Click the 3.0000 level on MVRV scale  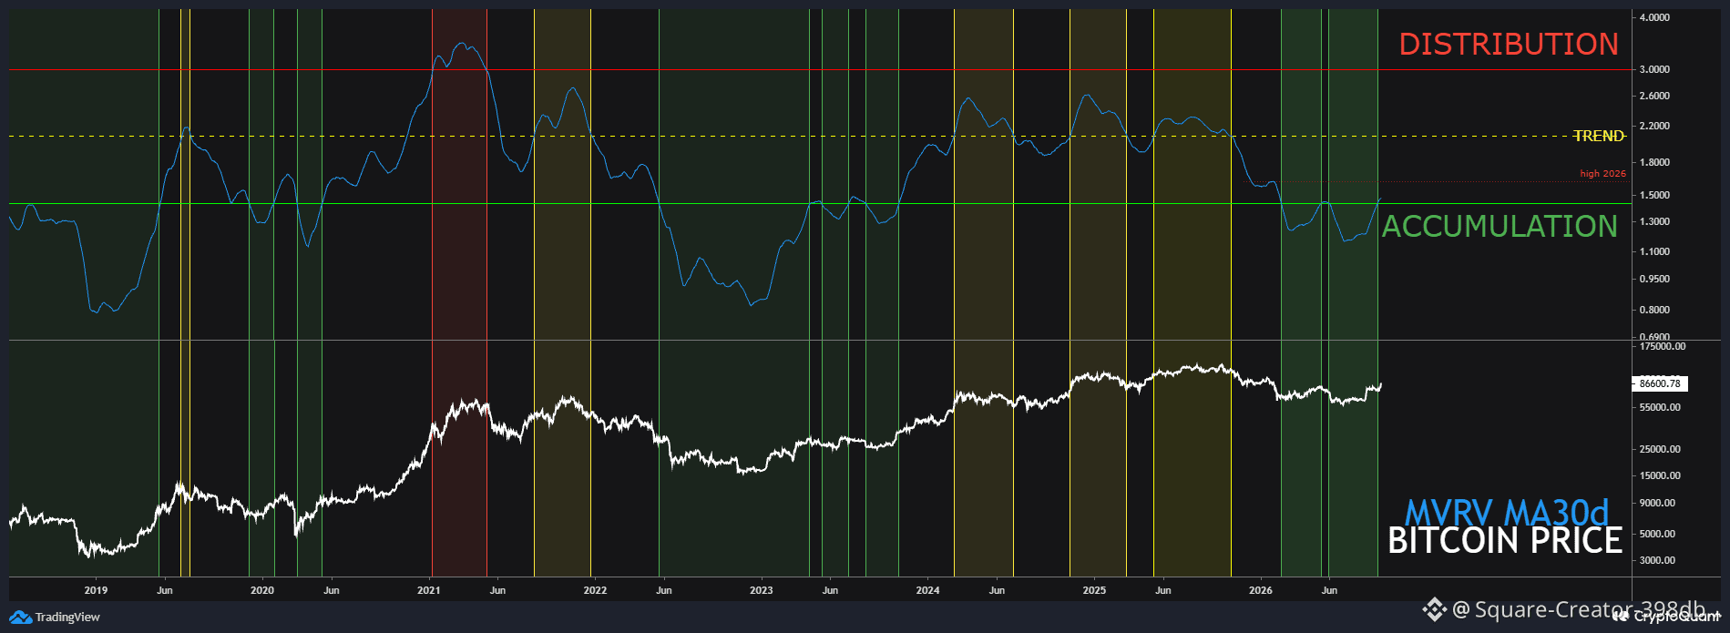[x=1654, y=69]
